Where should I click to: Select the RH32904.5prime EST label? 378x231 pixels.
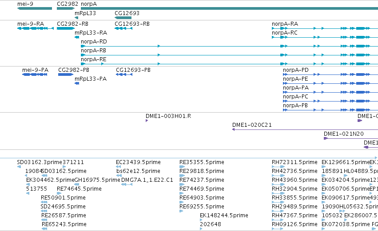tap(294, 189)
